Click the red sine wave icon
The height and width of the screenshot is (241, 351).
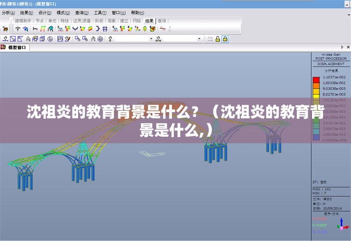pyautogui.click(x=163, y=28)
